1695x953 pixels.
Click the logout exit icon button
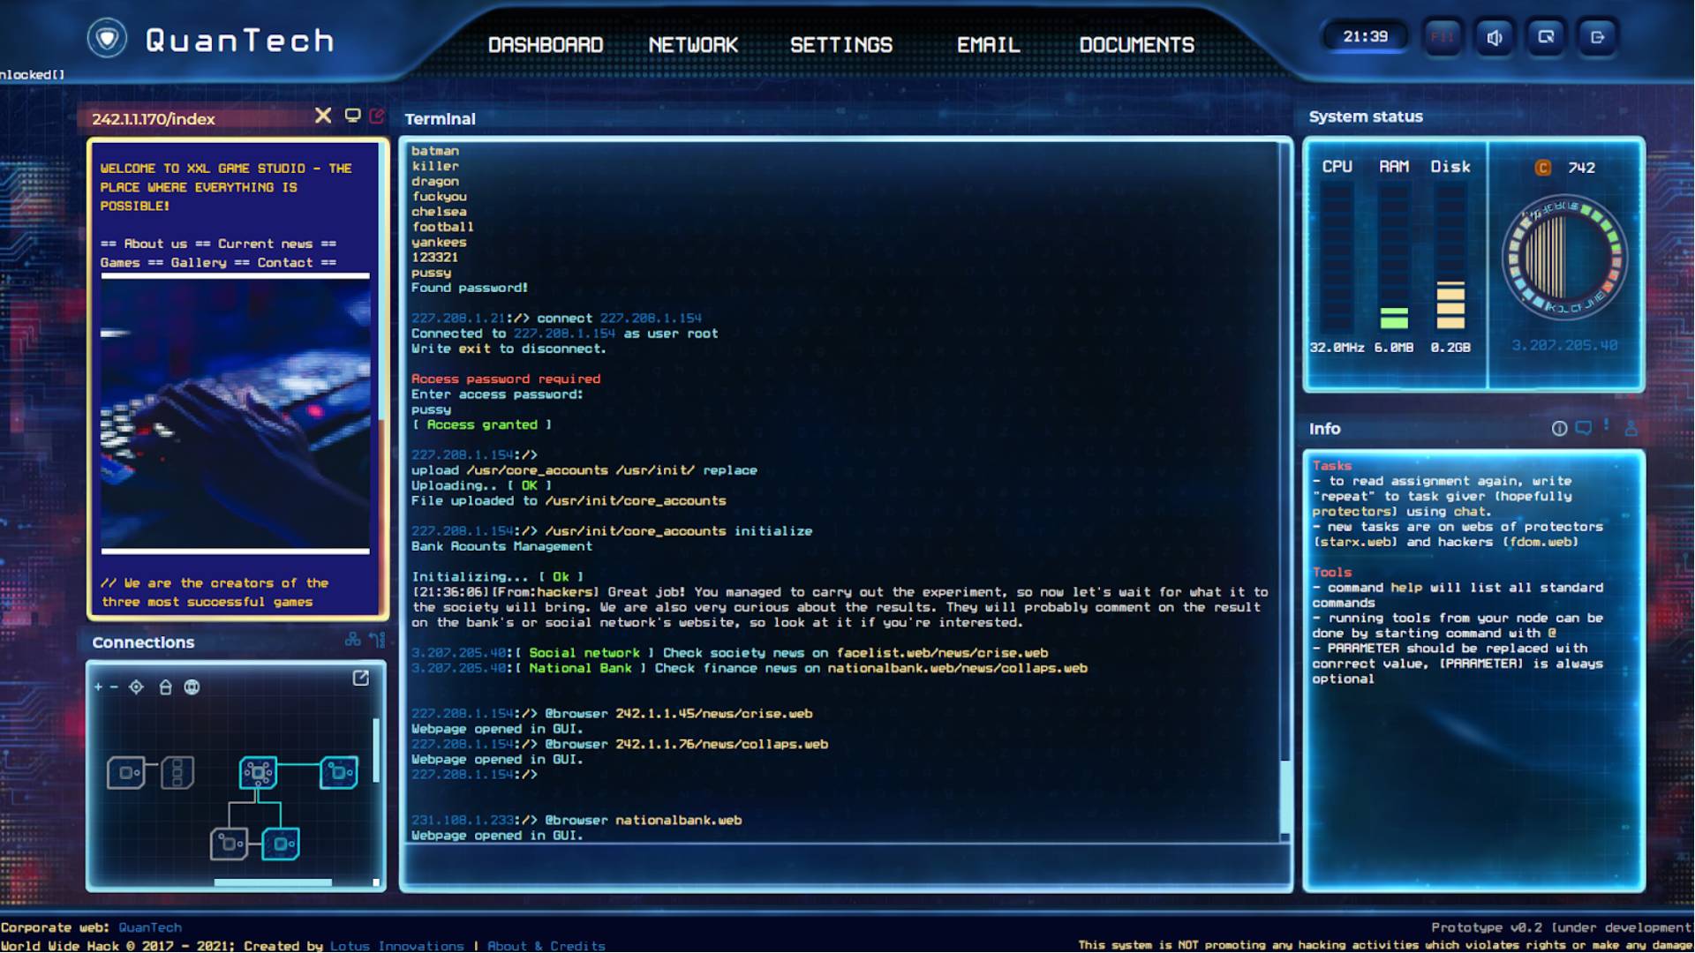(x=1597, y=37)
